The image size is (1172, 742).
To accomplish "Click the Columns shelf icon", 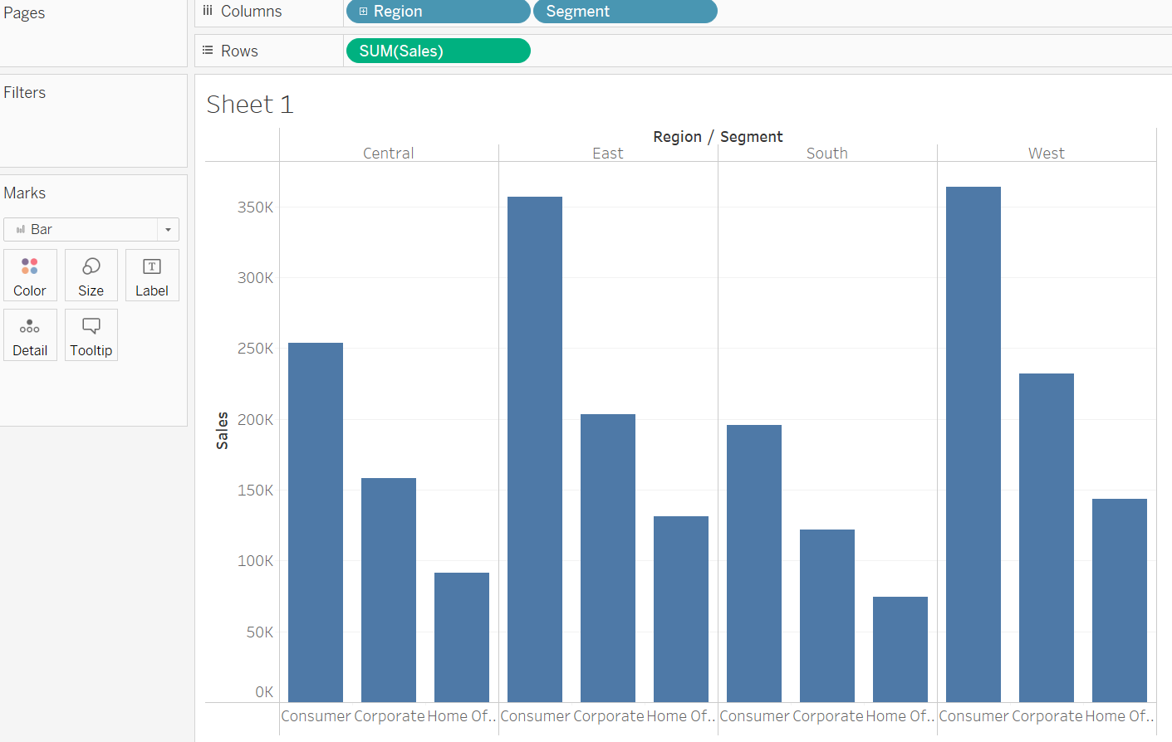I will pyautogui.click(x=206, y=11).
